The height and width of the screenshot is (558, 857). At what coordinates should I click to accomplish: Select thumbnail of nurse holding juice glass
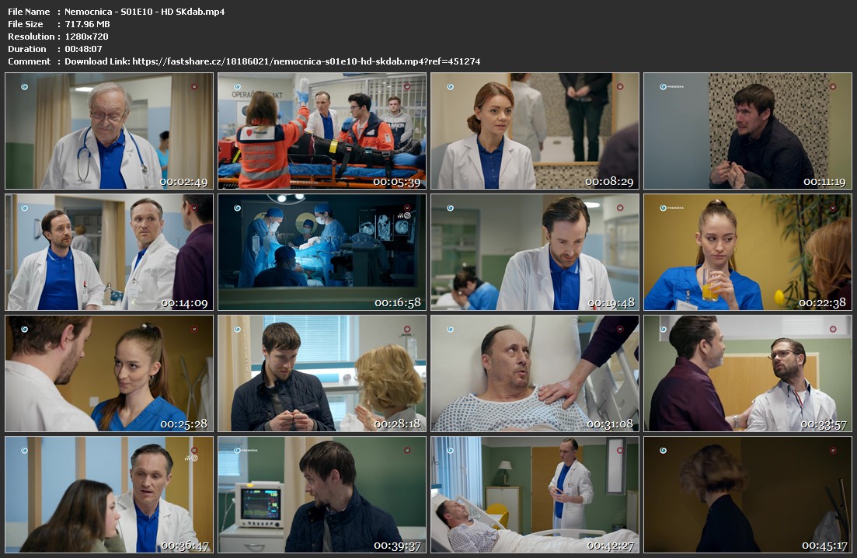(x=747, y=252)
